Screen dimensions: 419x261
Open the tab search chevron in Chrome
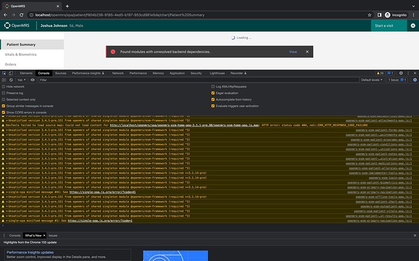[414, 6]
